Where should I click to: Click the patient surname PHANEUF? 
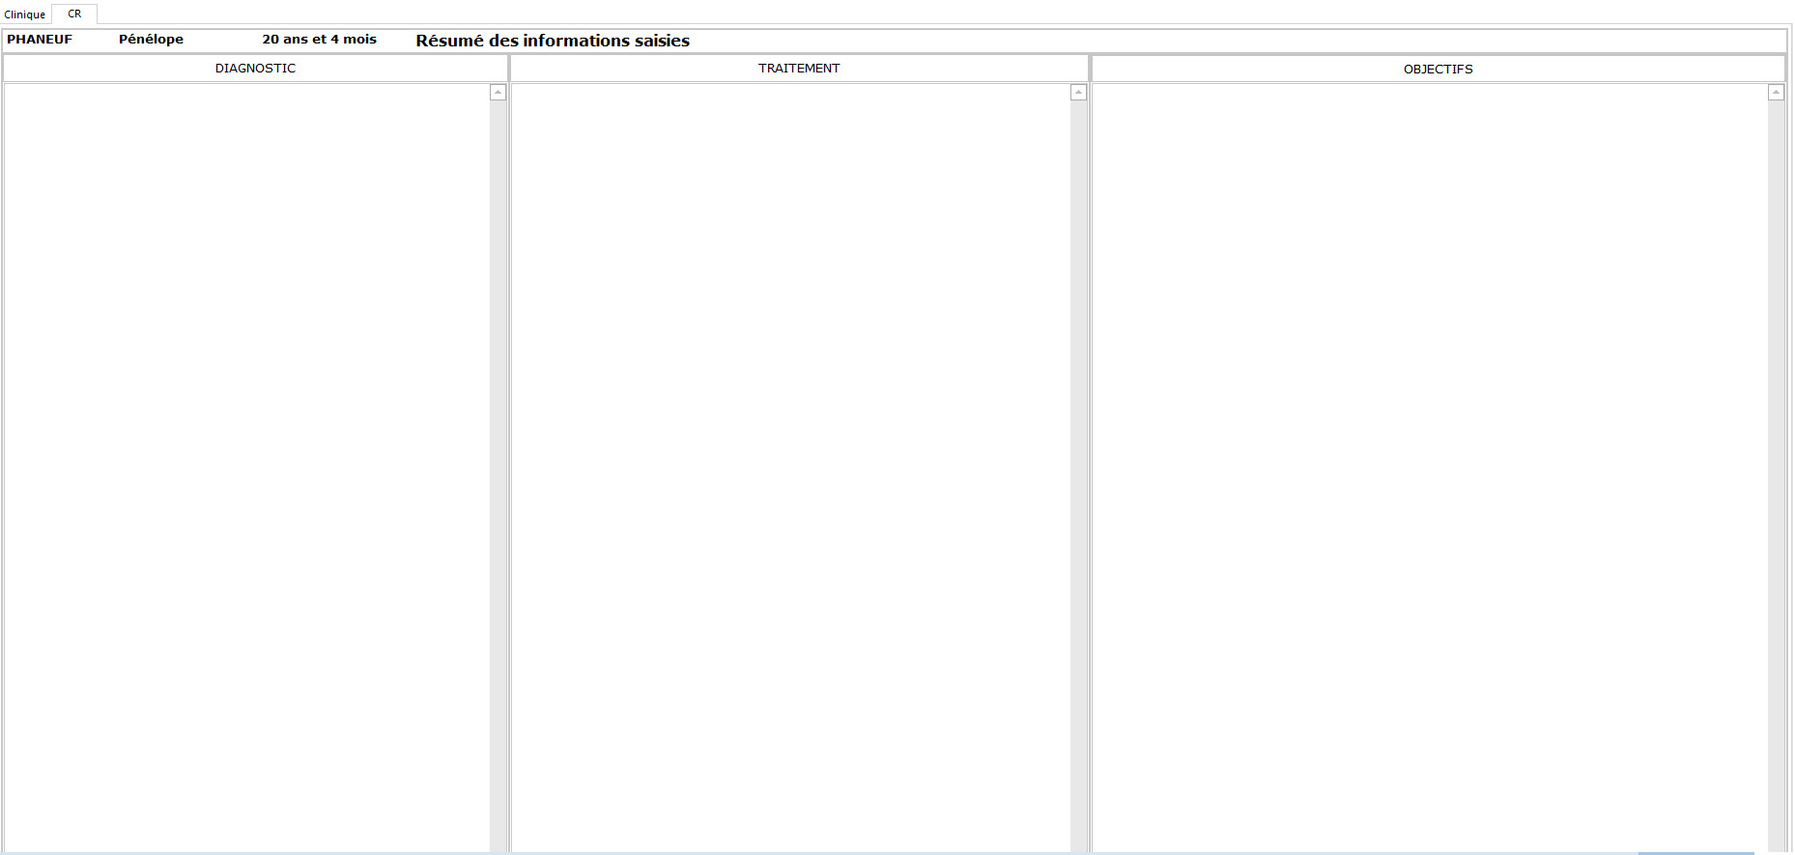[x=40, y=40]
